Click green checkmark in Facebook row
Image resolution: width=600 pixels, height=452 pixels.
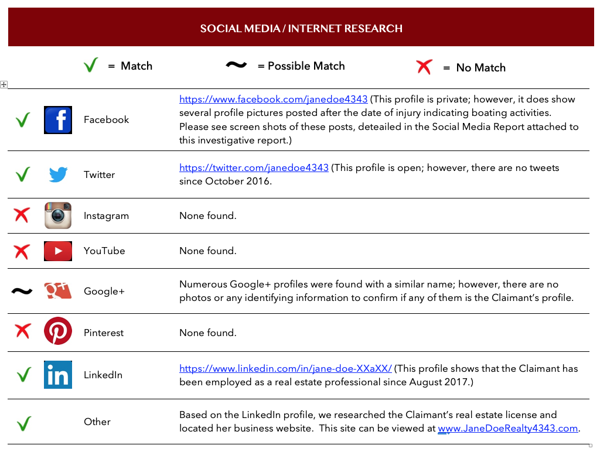(22, 121)
